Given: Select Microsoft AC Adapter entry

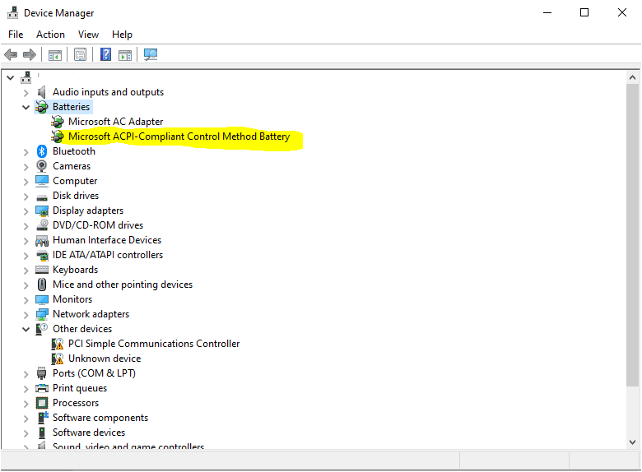Looking at the screenshot, I should click(115, 122).
